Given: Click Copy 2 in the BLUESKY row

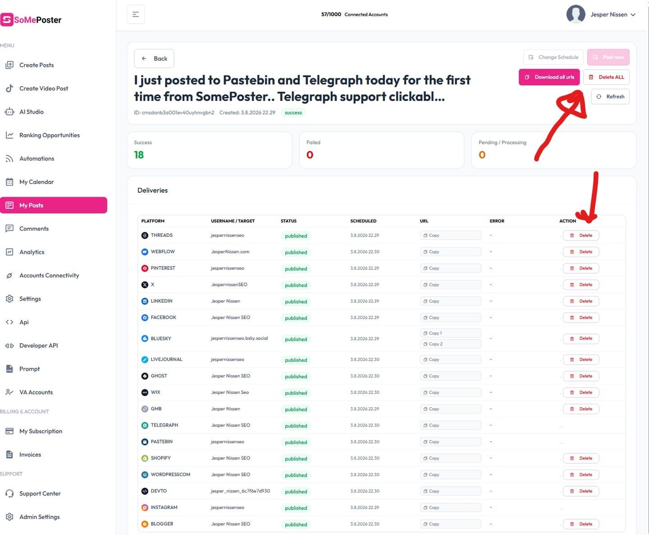Looking at the screenshot, I should 450,344.
